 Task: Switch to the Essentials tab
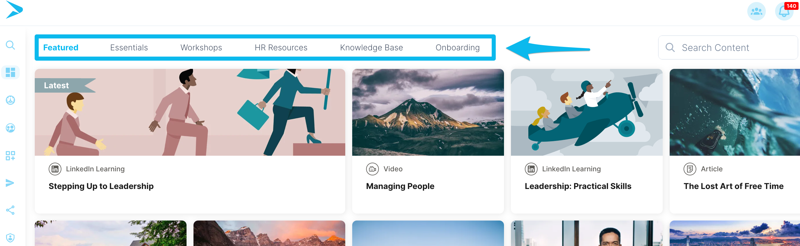coord(129,47)
